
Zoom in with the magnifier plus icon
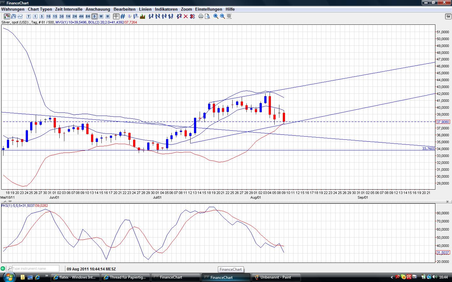click(216, 16)
